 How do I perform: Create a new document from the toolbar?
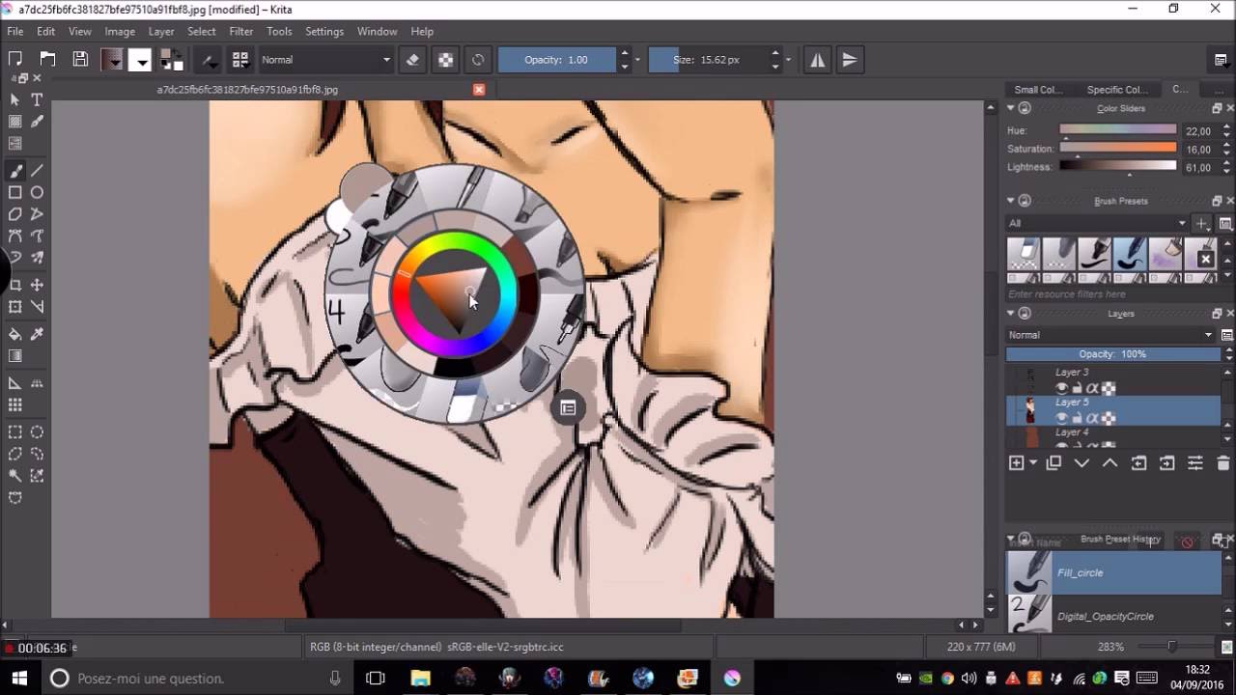(x=15, y=60)
